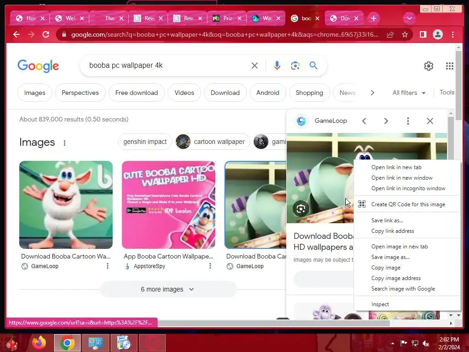Choose Open link in incognito window
This screenshot has height=352, width=469.
[x=407, y=188]
